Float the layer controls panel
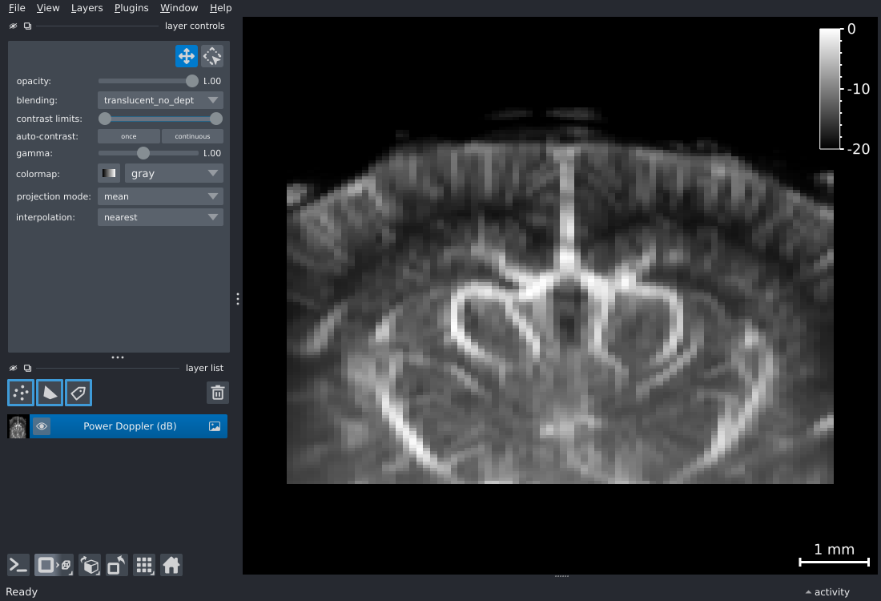 27,26
